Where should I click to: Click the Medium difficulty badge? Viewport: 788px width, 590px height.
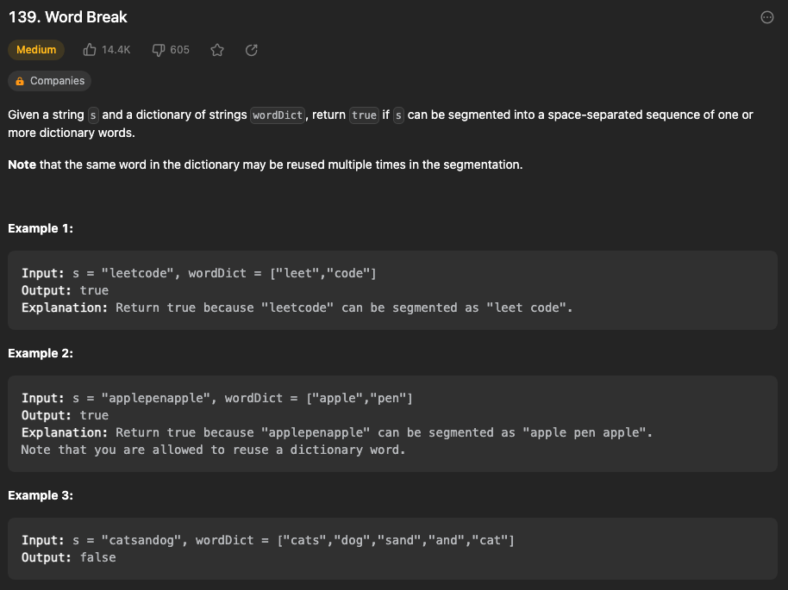click(36, 50)
